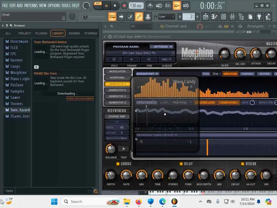
Task: Toggle the metronome icon
Action: tap(150, 6)
